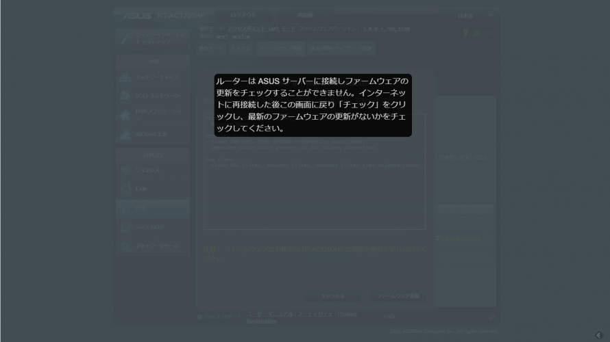Click the user account status icon

point(476,33)
